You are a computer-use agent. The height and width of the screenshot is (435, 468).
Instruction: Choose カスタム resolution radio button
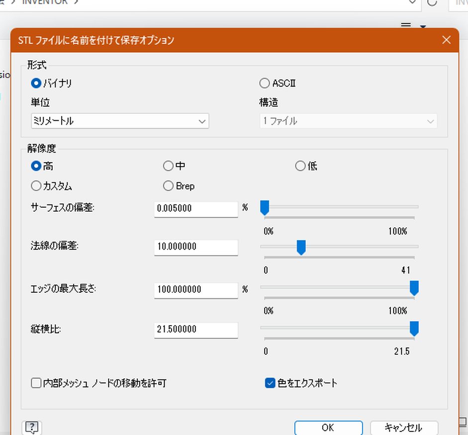(x=36, y=186)
